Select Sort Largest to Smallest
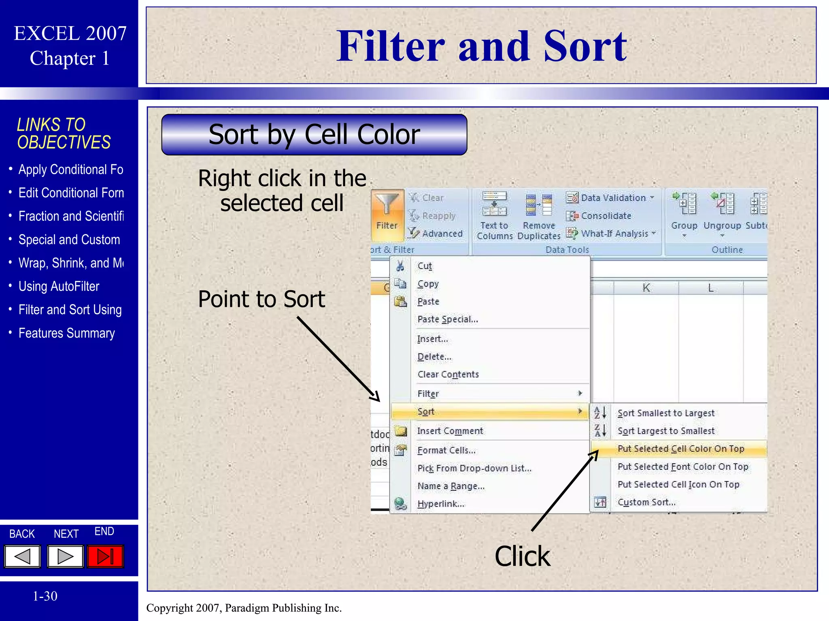The image size is (829, 621). pos(679,431)
